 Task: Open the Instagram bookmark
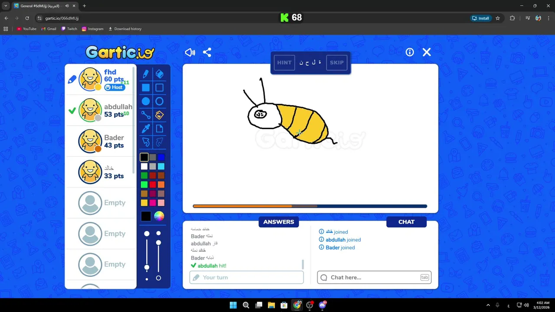(x=92, y=29)
